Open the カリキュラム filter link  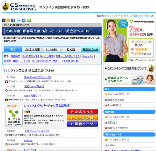pos(87,56)
